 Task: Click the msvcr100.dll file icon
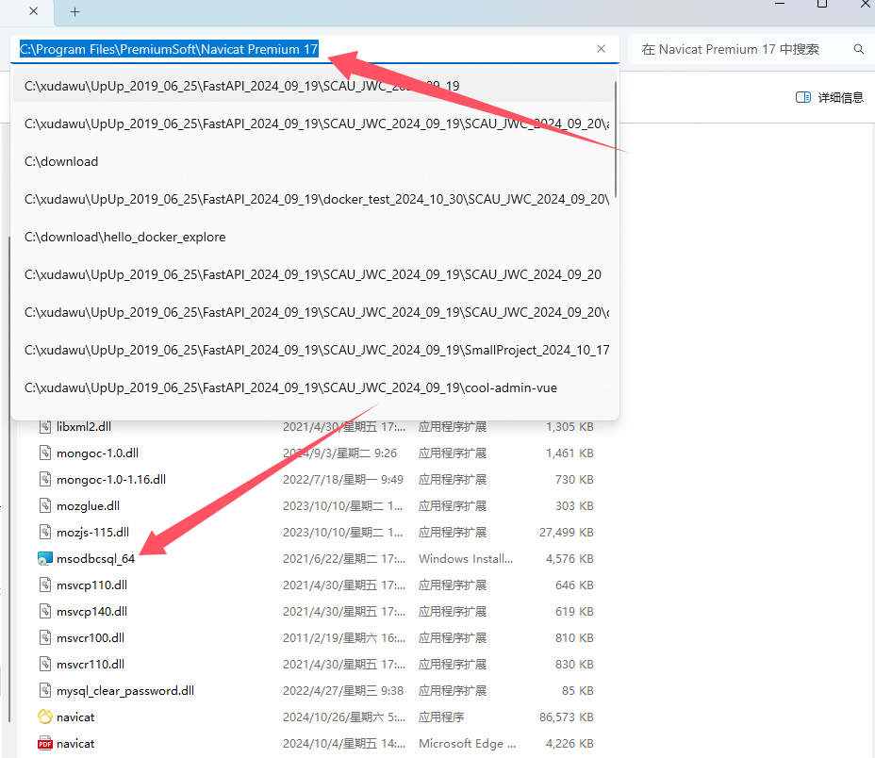pos(45,638)
